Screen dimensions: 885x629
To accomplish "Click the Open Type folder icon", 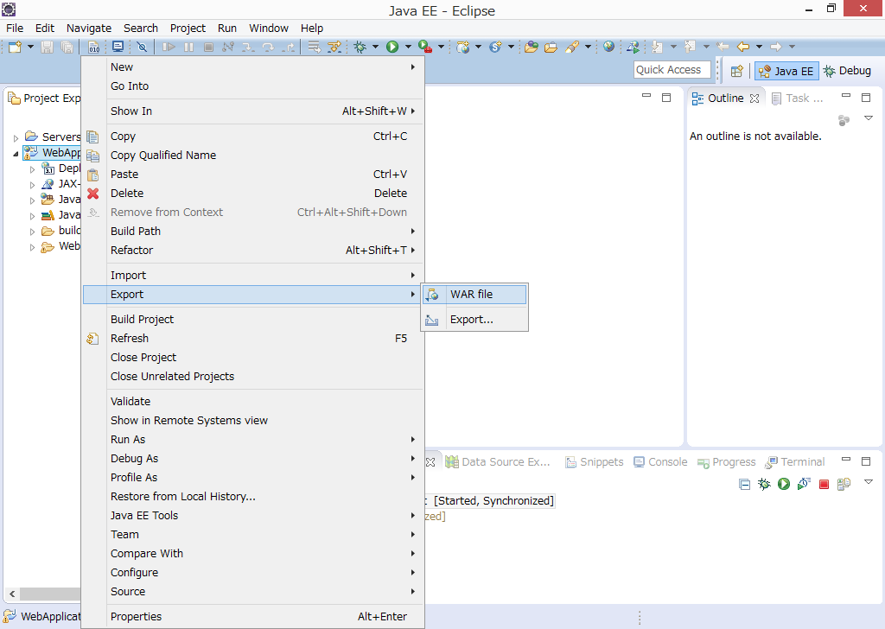I will [x=532, y=47].
